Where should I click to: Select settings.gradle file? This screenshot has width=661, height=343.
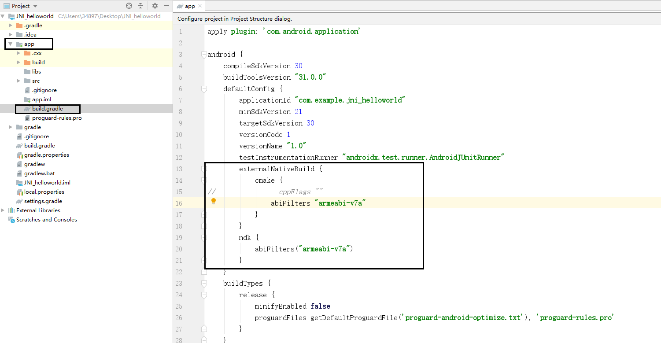click(43, 201)
